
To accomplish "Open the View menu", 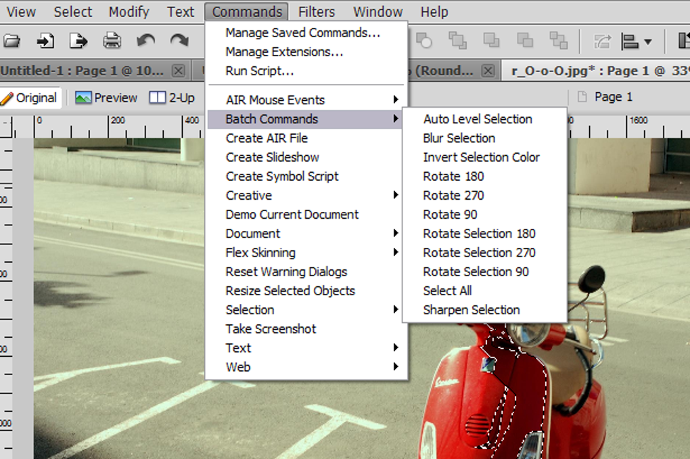I will click(21, 12).
